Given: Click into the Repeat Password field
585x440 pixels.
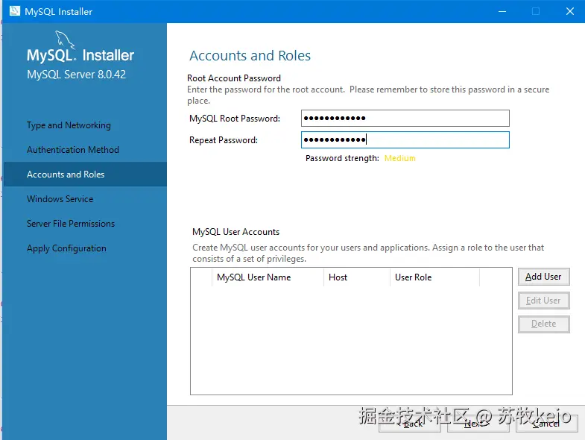Looking at the screenshot, I should (405, 140).
